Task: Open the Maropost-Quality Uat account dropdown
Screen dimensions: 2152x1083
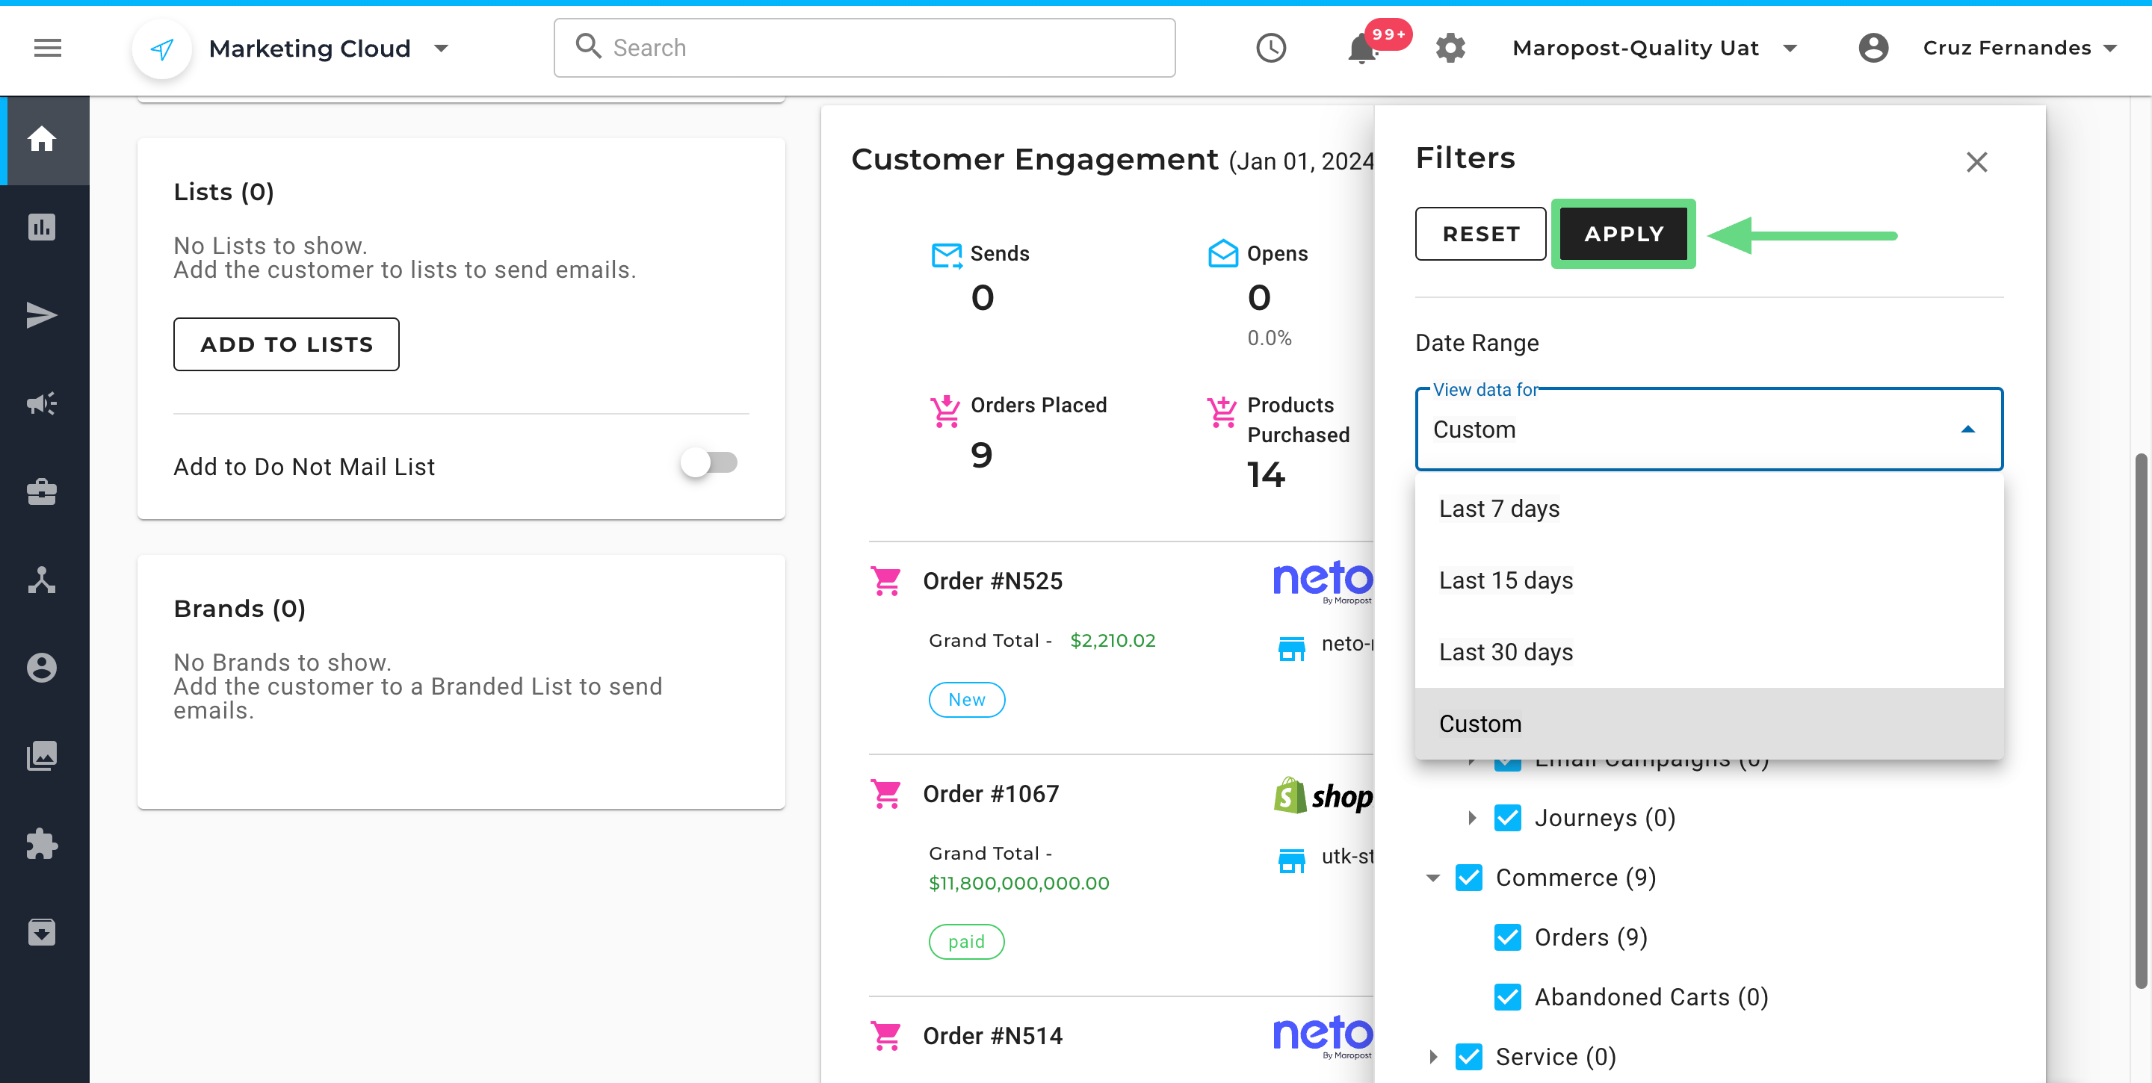Action: pos(1790,49)
